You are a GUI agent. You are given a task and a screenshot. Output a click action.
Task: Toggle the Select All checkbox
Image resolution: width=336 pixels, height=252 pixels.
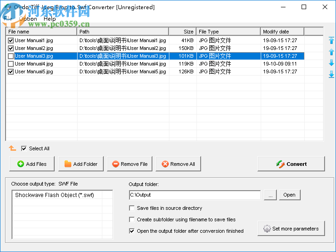point(24,148)
